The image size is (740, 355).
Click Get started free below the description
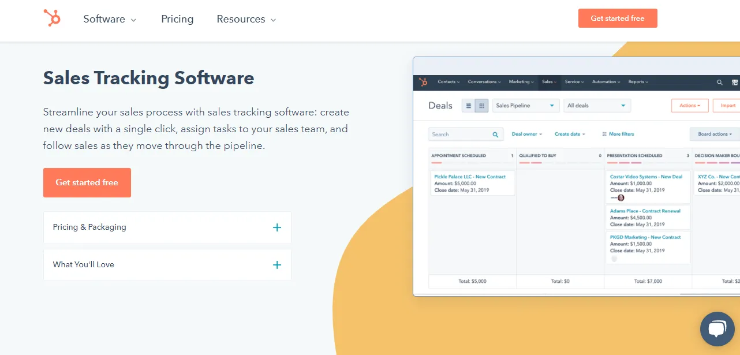click(x=87, y=182)
